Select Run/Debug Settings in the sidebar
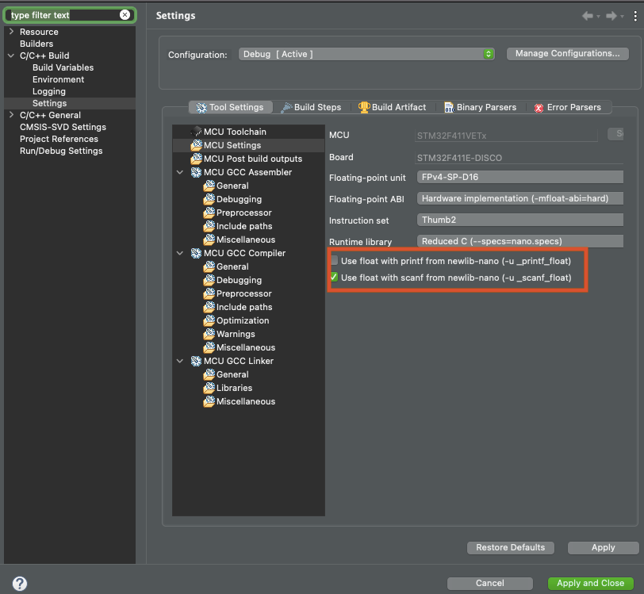Image resolution: width=644 pixels, height=594 pixels. (x=61, y=151)
